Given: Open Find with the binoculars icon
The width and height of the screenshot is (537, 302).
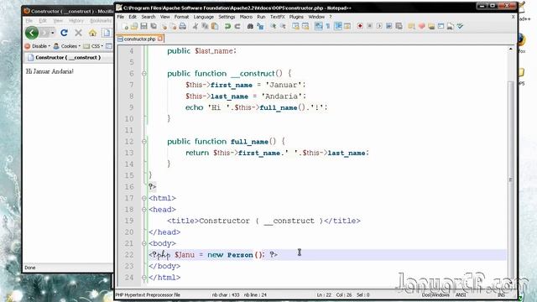Looking at the screenshot, I should point(250,26).
